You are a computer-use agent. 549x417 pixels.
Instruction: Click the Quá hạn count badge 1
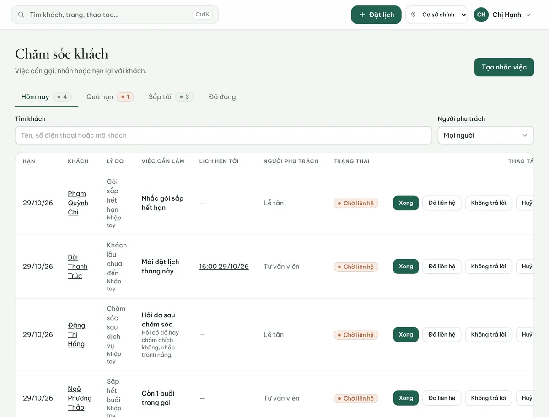click(x=125, y=97)
